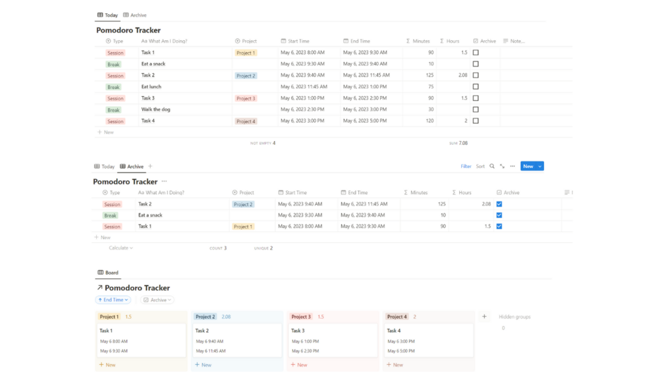
Task: Click the Minutes column header in top table
Action: coord(418,41)
